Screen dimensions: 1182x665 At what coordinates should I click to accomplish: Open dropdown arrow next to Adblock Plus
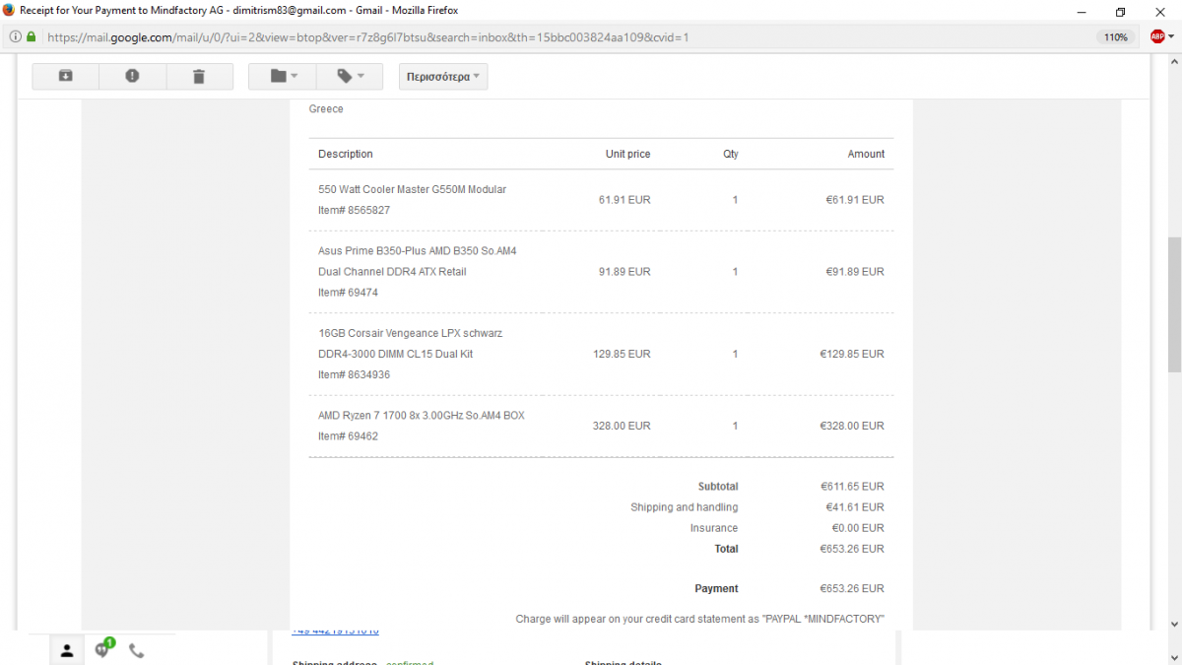point(1171,37)
